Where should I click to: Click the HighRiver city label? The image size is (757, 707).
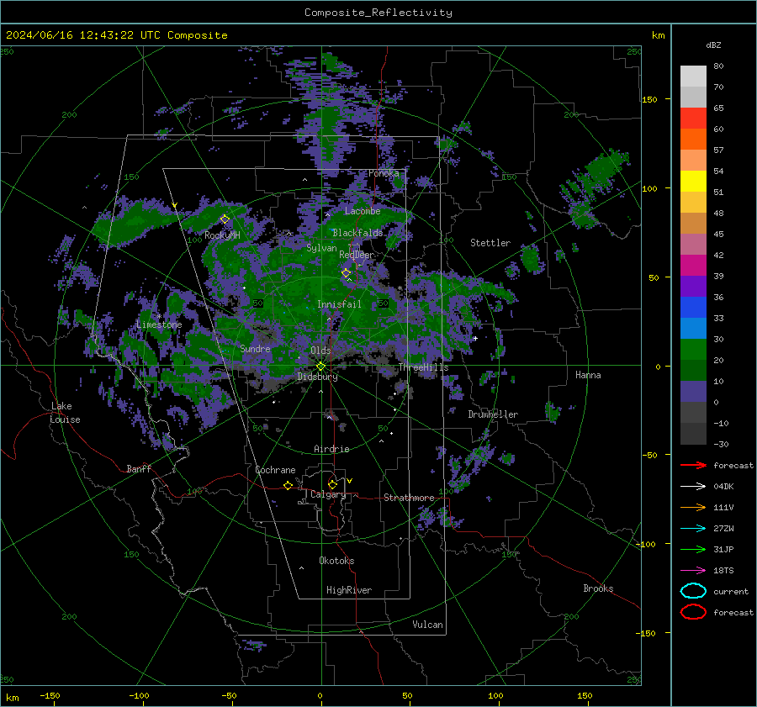point(349,590)
